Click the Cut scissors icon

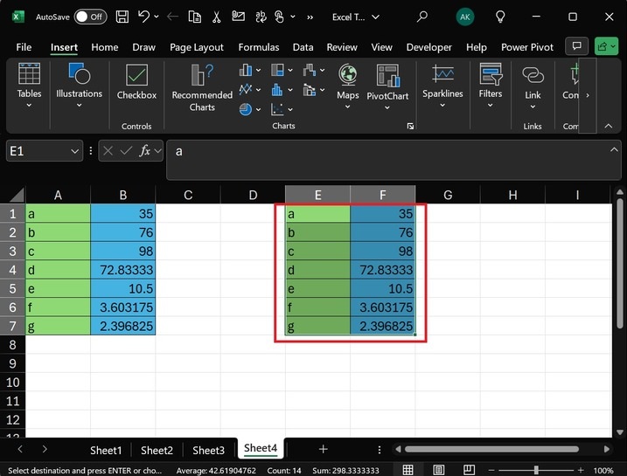(216, 17)
